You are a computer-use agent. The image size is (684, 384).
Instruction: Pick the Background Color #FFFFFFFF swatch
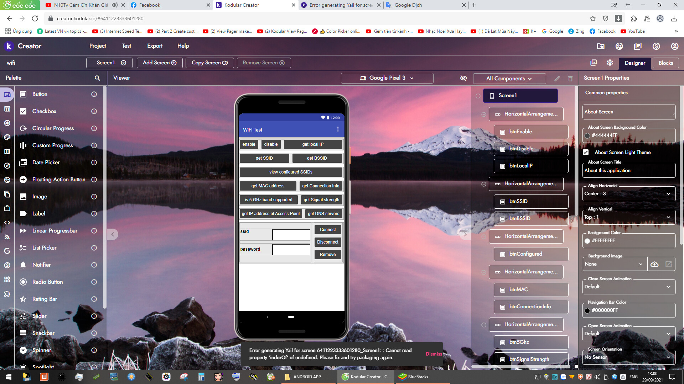point(587,241)
